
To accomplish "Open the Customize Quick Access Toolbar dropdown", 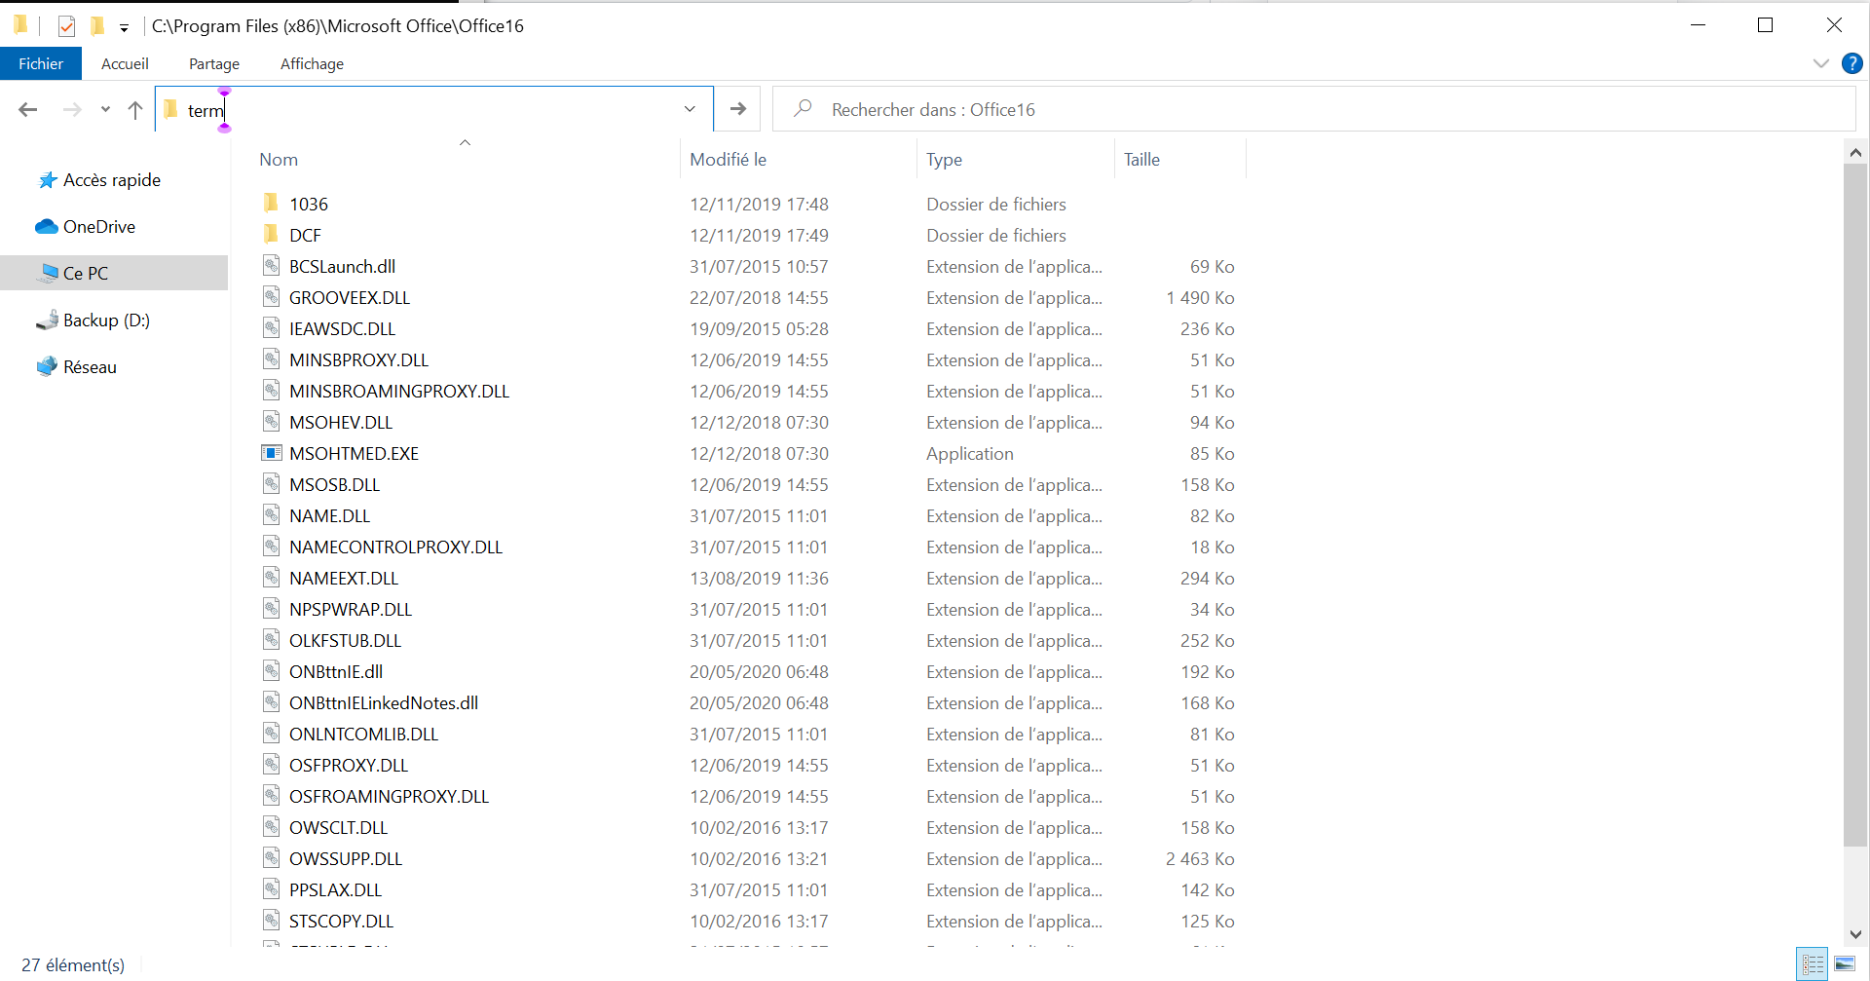I will (x=124, y=27).
